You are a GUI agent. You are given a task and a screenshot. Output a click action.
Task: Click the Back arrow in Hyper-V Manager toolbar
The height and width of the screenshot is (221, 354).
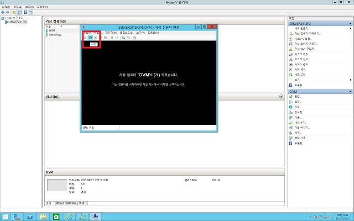click(3, 12)
